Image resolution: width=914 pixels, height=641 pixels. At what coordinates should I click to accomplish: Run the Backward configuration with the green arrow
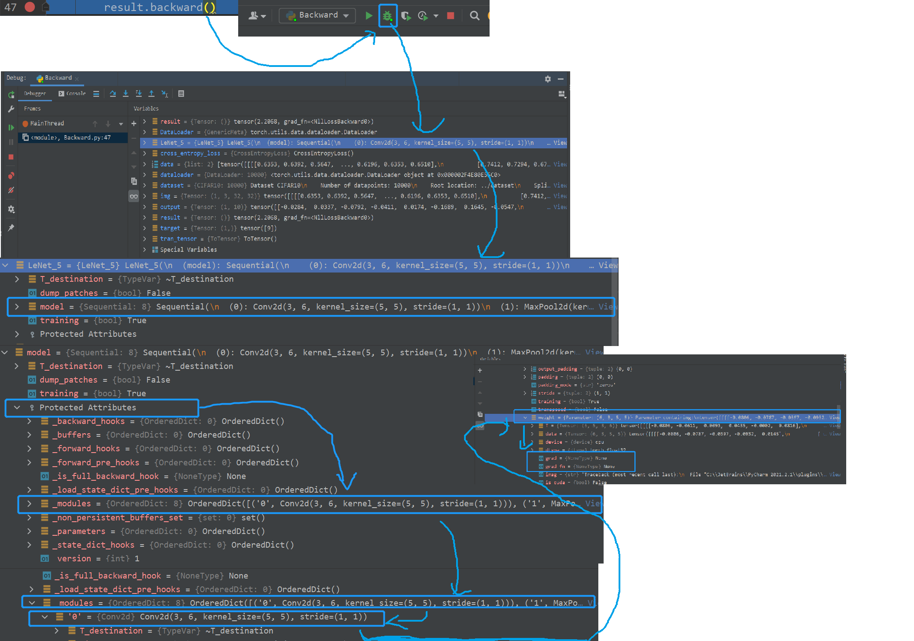coord(369,16)
